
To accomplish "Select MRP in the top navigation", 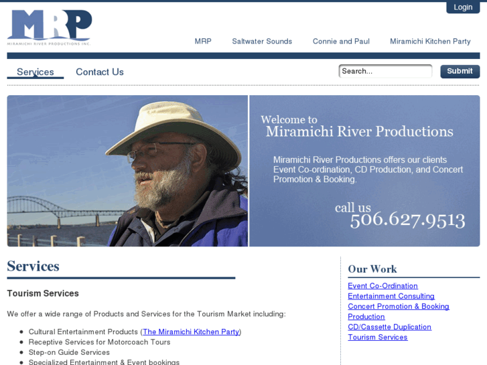I will click(203, 42).
